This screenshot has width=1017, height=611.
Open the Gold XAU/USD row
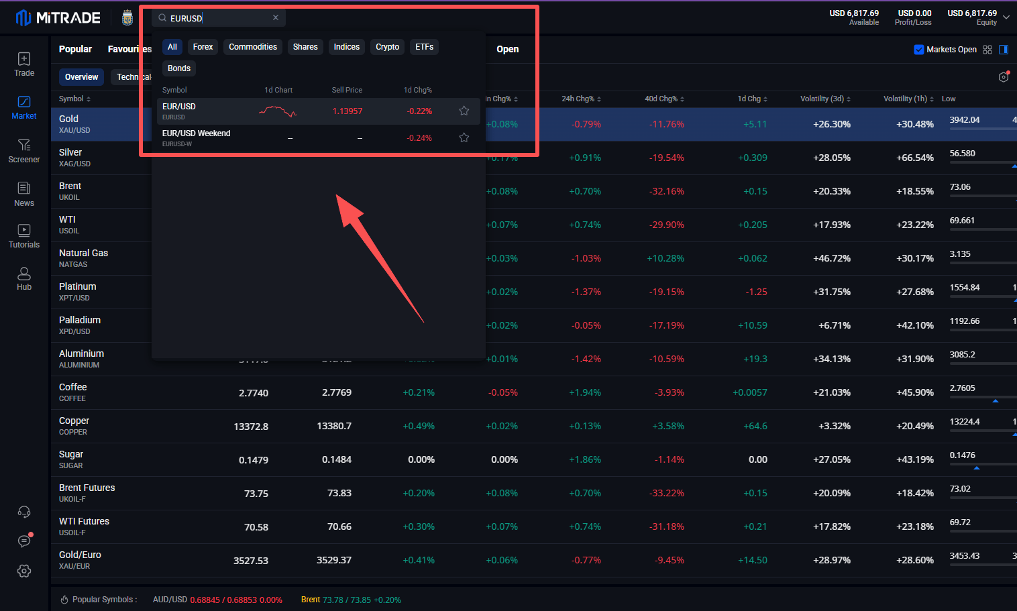[x=534, y=124]
